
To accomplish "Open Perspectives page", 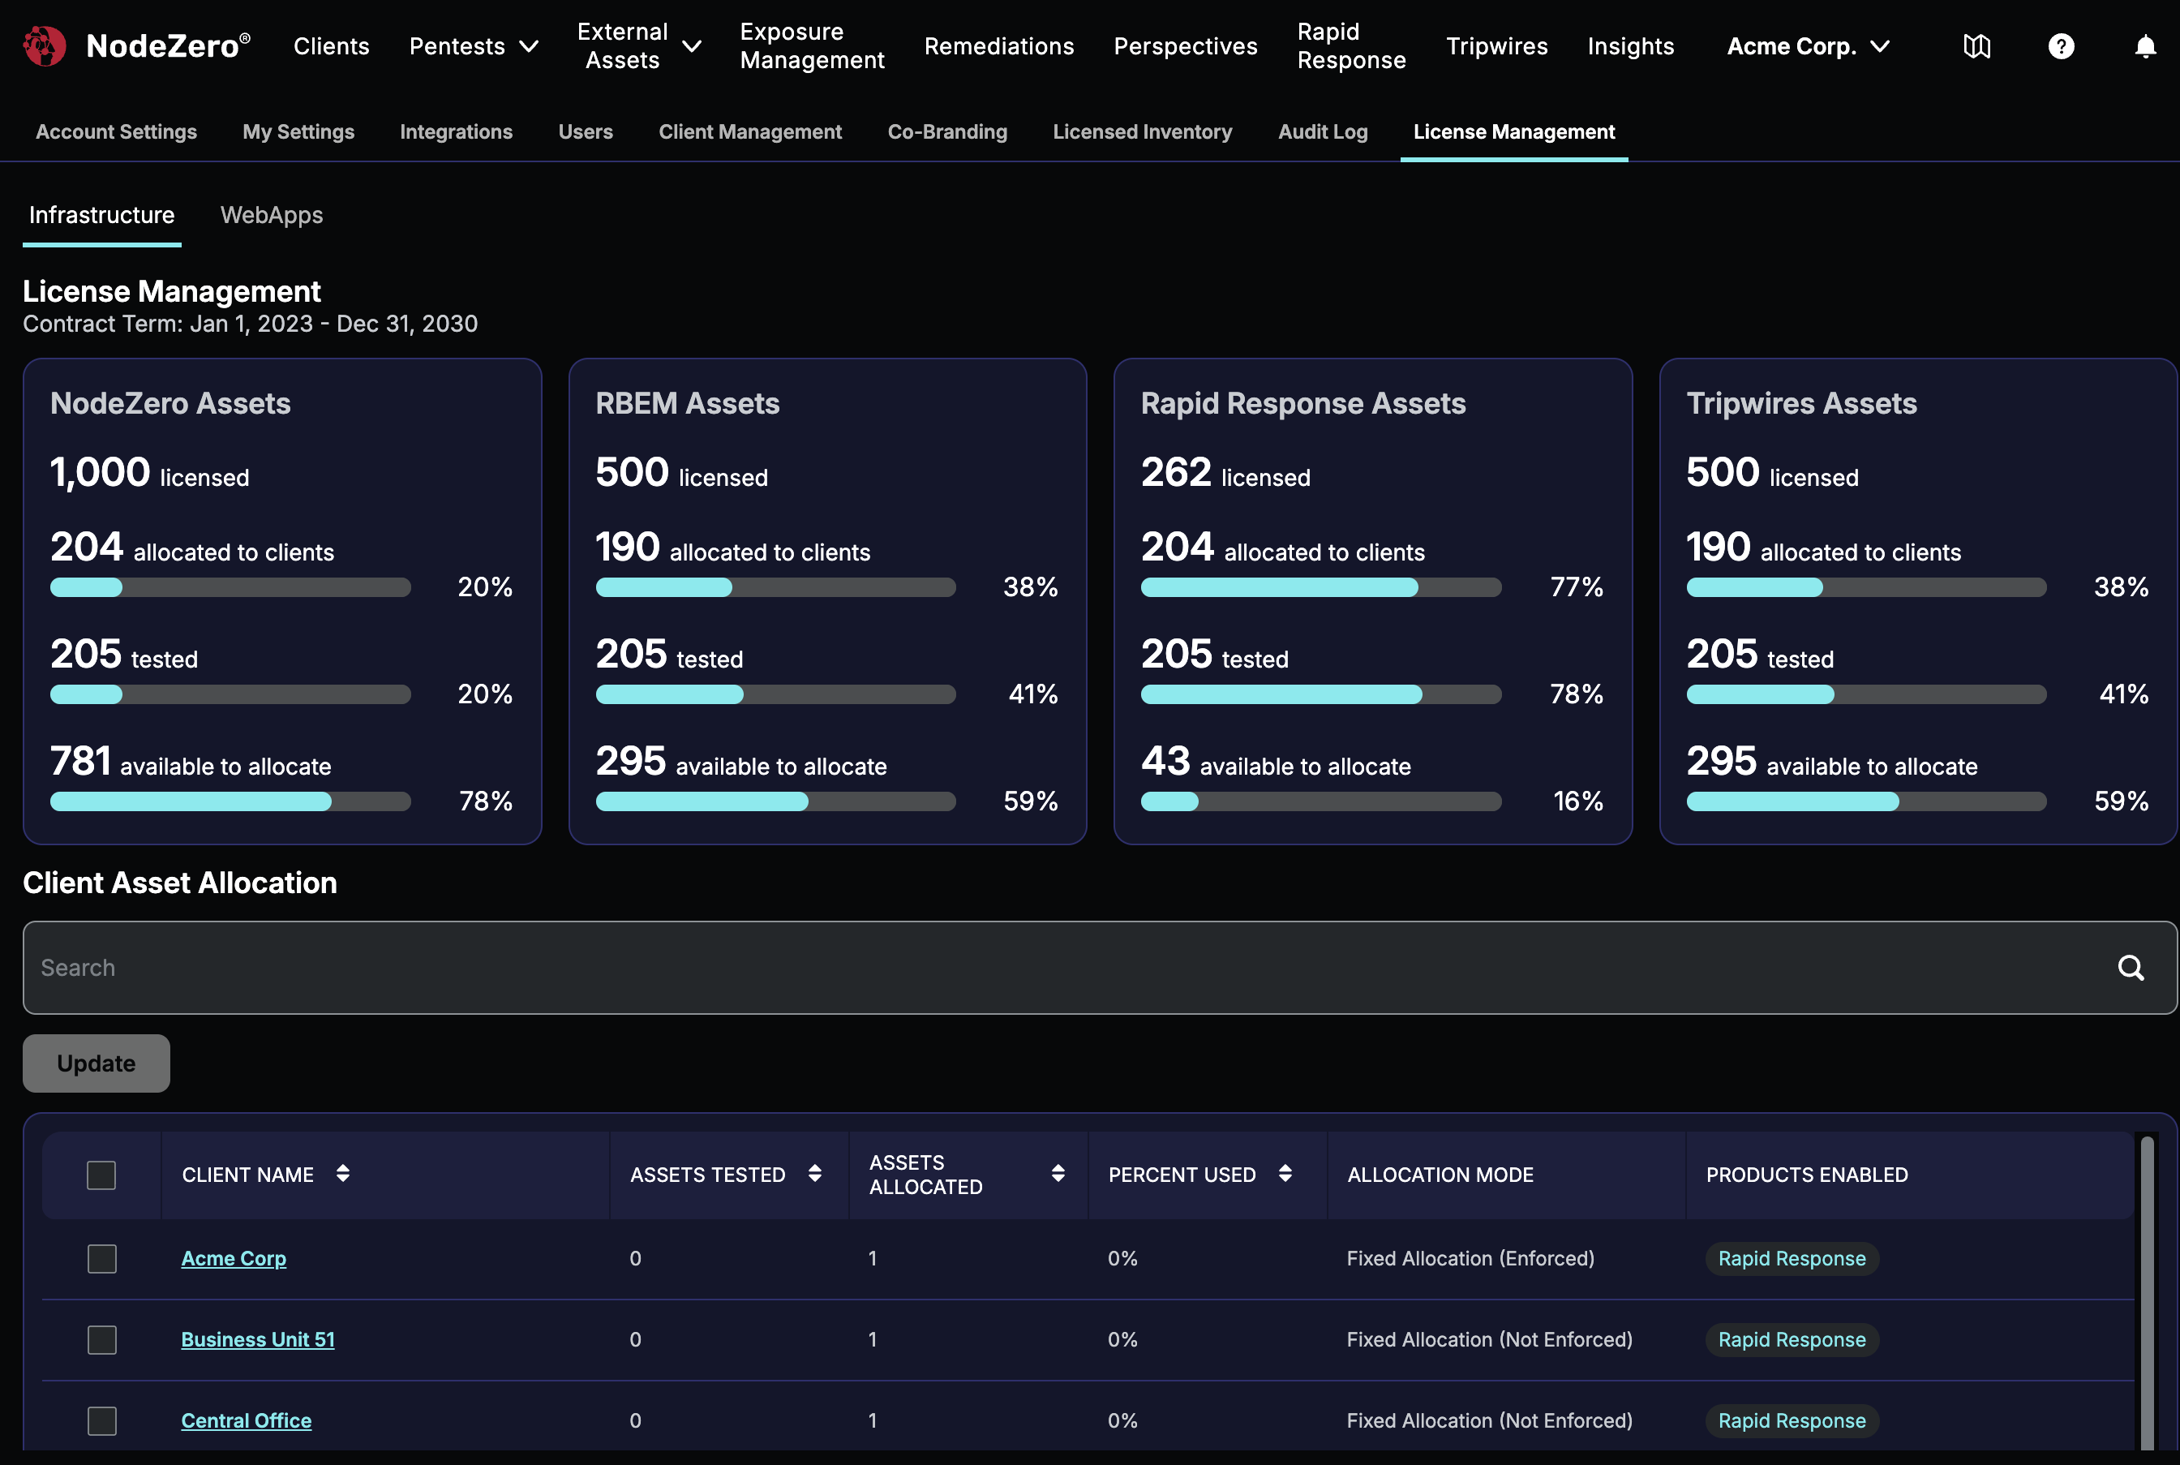I will (x=1185, y=45).
